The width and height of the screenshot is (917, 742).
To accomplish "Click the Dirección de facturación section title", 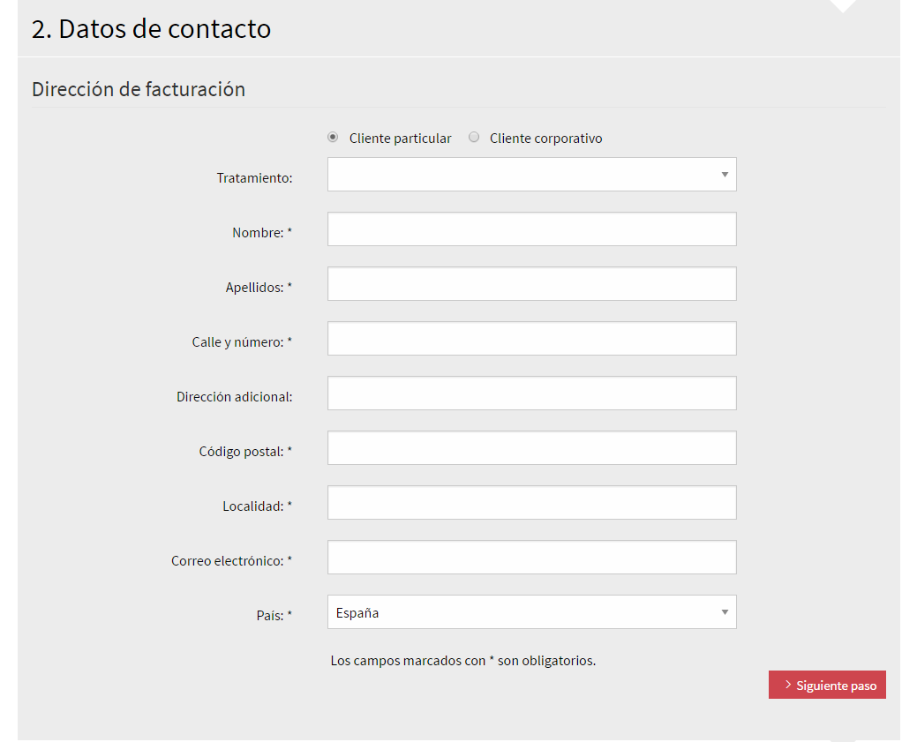I will tap(139, 89).
